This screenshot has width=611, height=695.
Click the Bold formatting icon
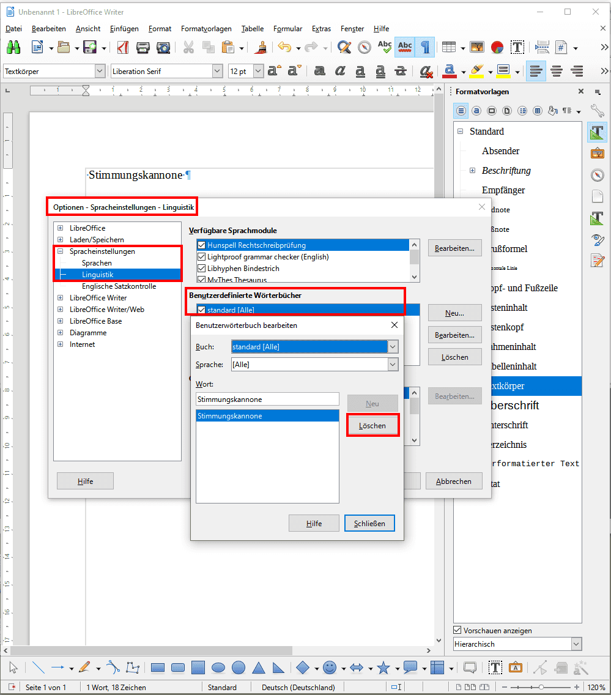click(x=319, y=71)
